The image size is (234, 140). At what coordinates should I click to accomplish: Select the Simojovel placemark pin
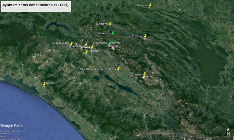110,23
